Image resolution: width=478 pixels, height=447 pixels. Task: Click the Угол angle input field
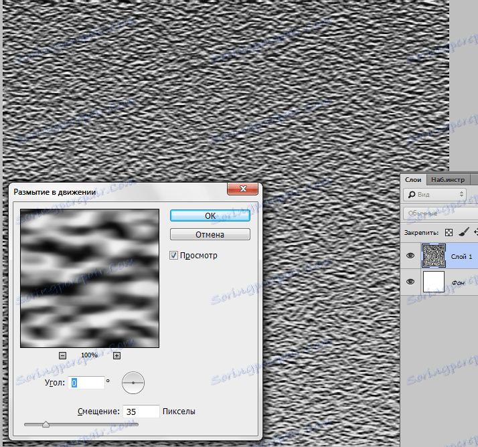pos(86,383)
